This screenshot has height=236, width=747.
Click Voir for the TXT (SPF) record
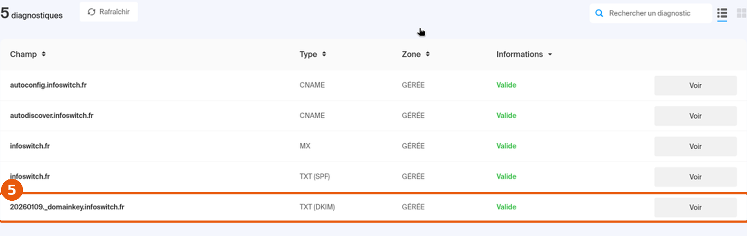(x=695, y=177)
